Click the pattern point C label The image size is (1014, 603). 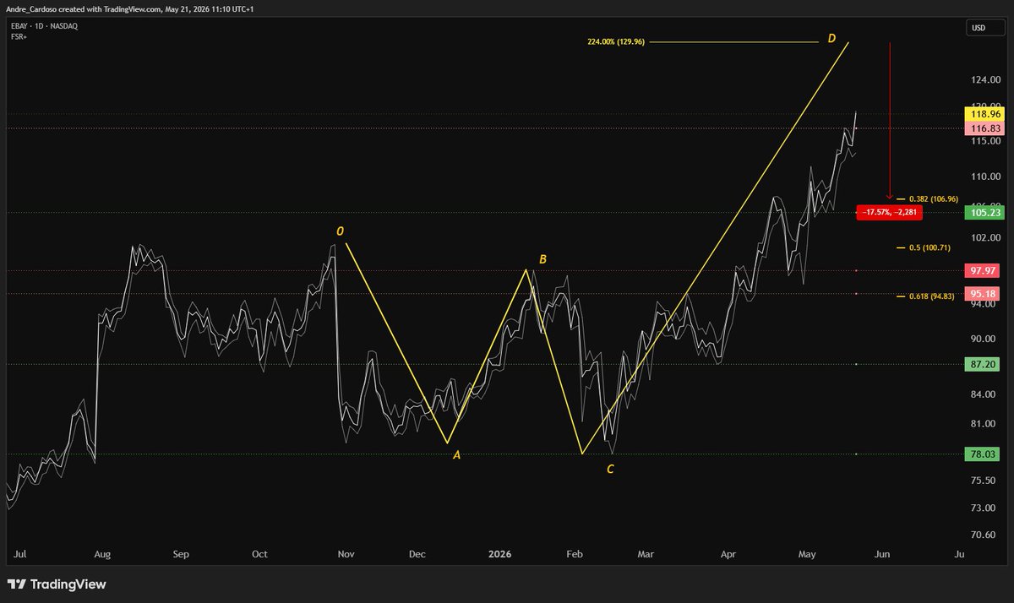[x=610, y=468]
